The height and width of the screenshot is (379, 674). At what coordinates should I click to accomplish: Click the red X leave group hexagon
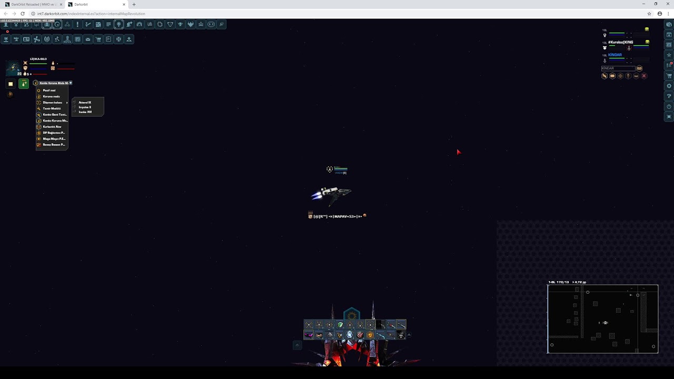click(644, 76)
